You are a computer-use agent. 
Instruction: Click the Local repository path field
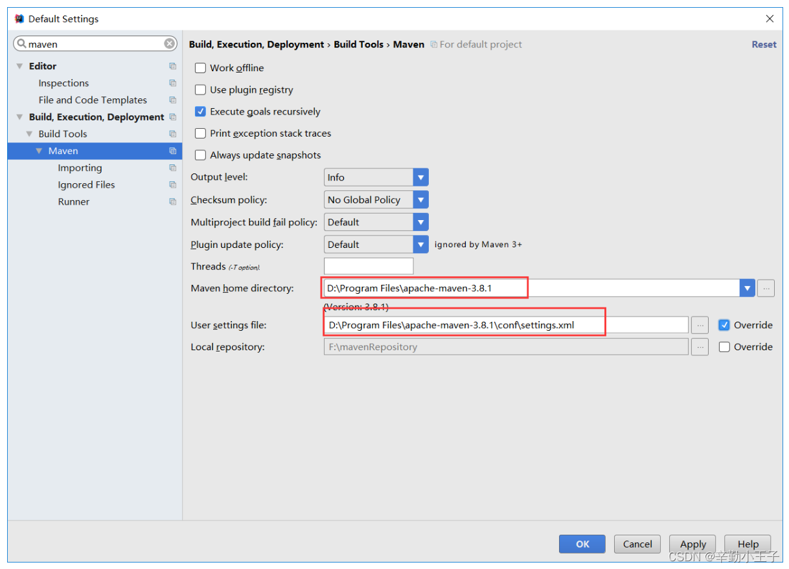506,347
